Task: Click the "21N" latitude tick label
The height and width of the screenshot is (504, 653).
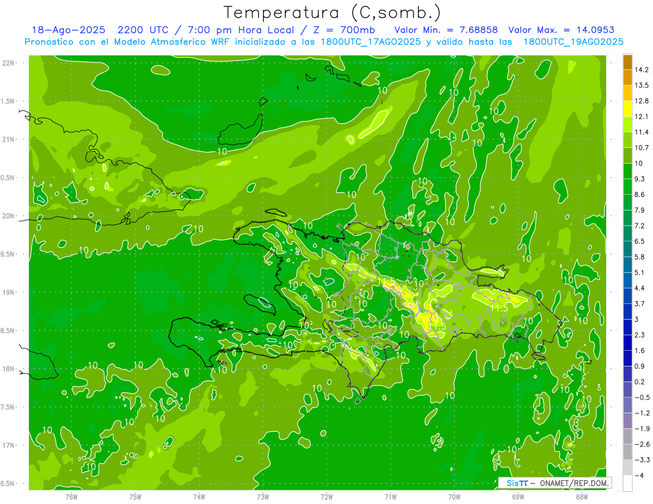Action: coord(8,139)
